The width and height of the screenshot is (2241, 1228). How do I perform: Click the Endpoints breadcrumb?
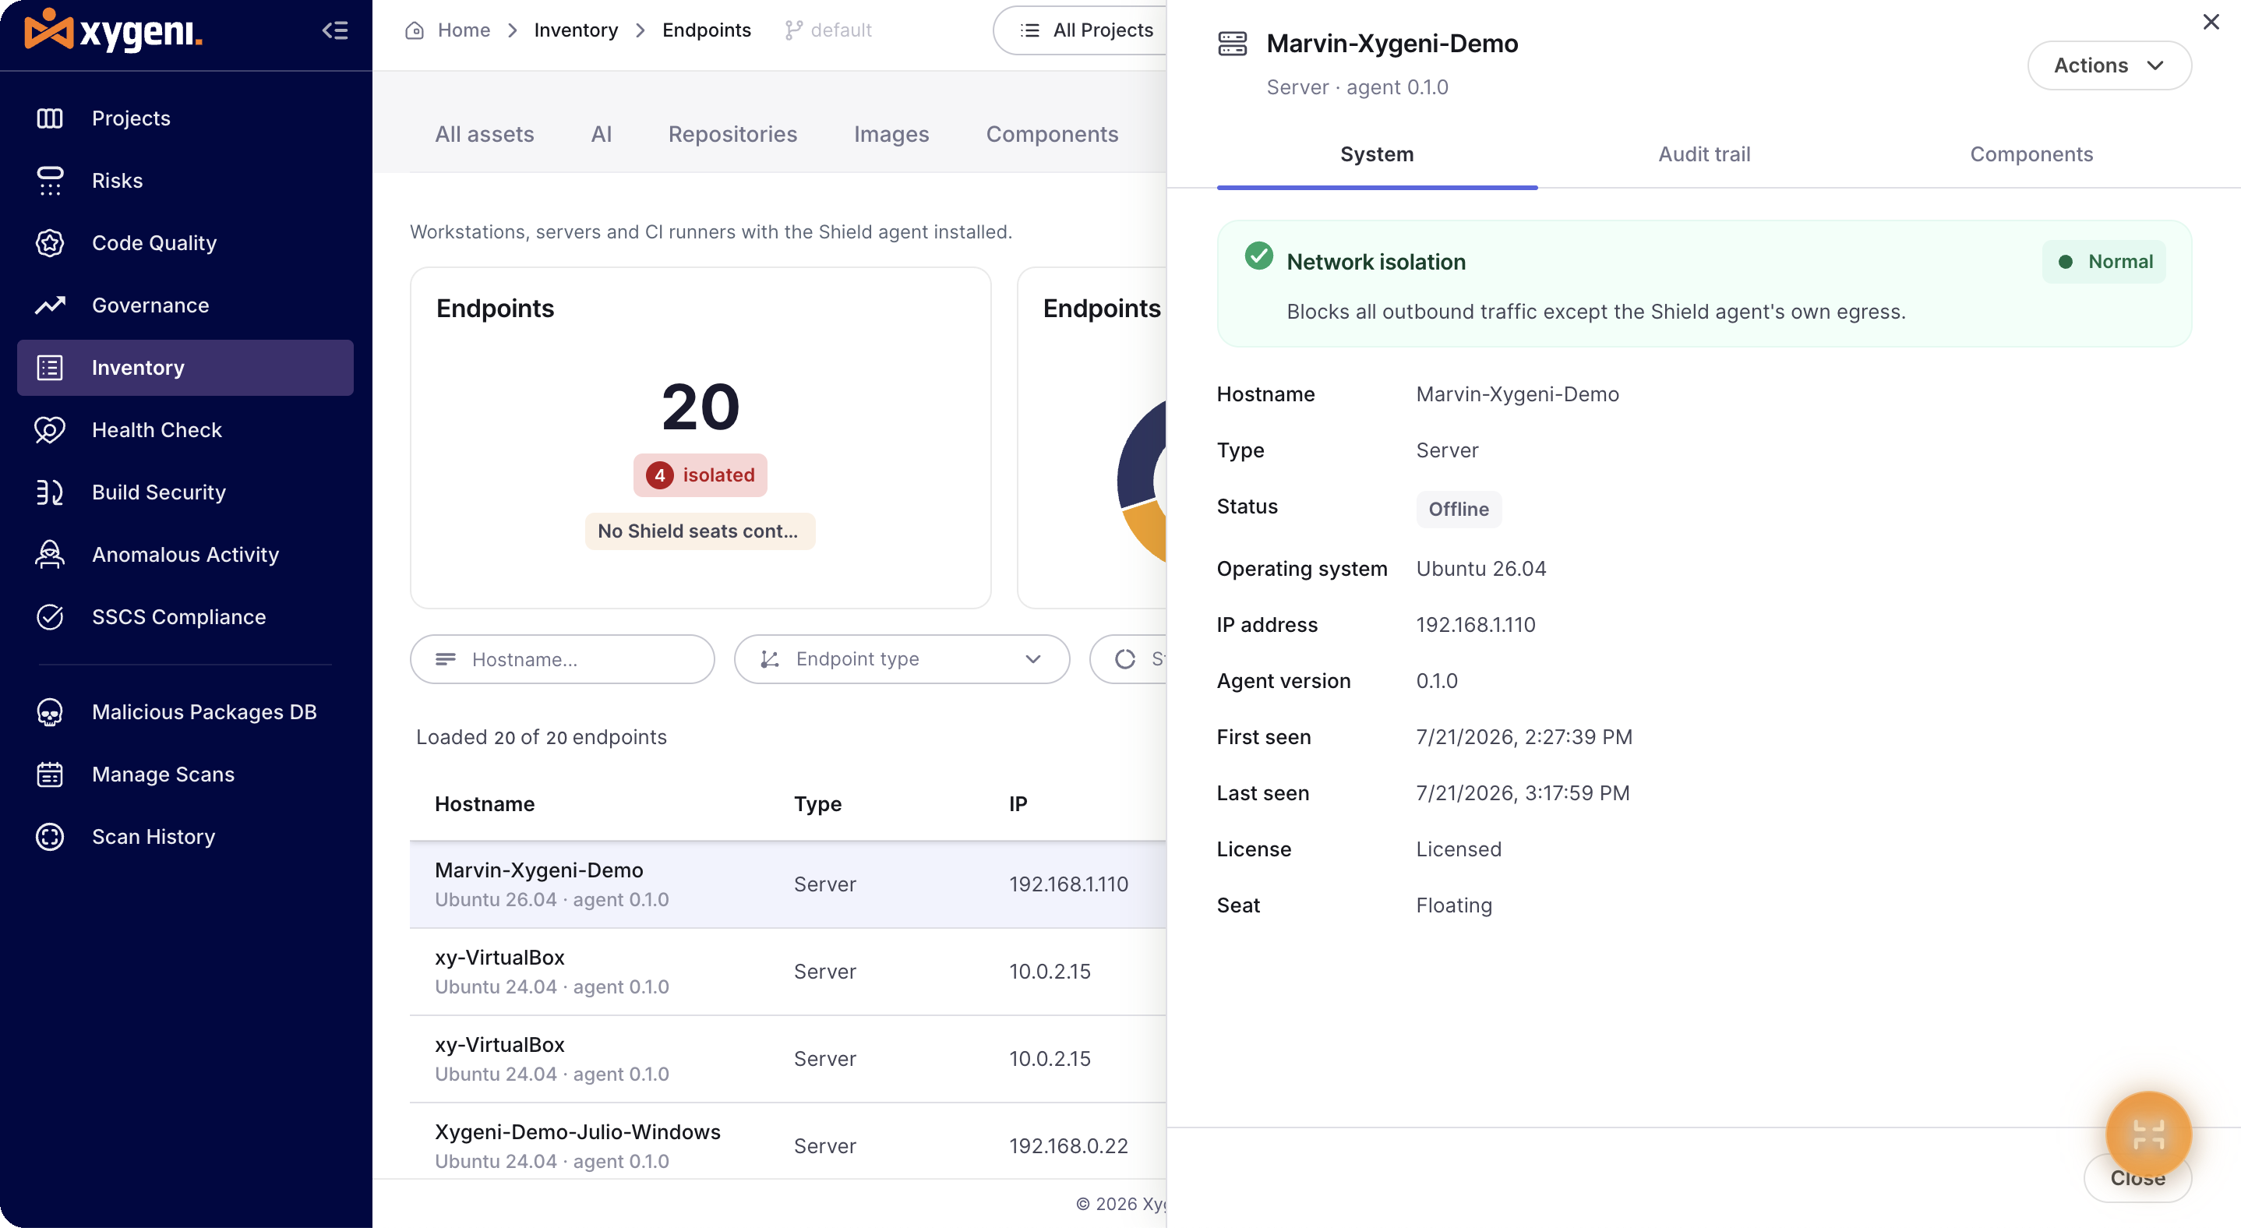[x=707, y=30]
